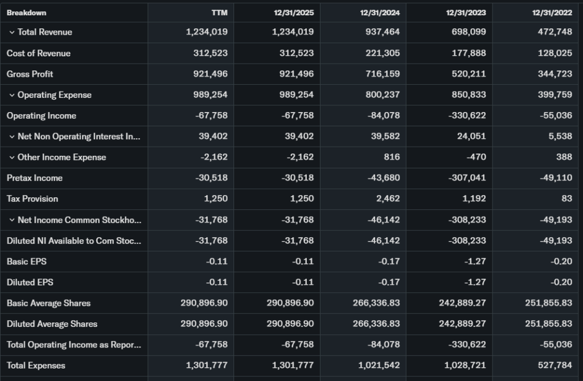Click the Basic EPS row label
583x381 pixels.
[27, 262]
